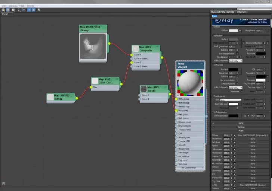Toggle the material map browser icon
The width and height of the screenshot is (272, 191).
click(x=29, y=10)
